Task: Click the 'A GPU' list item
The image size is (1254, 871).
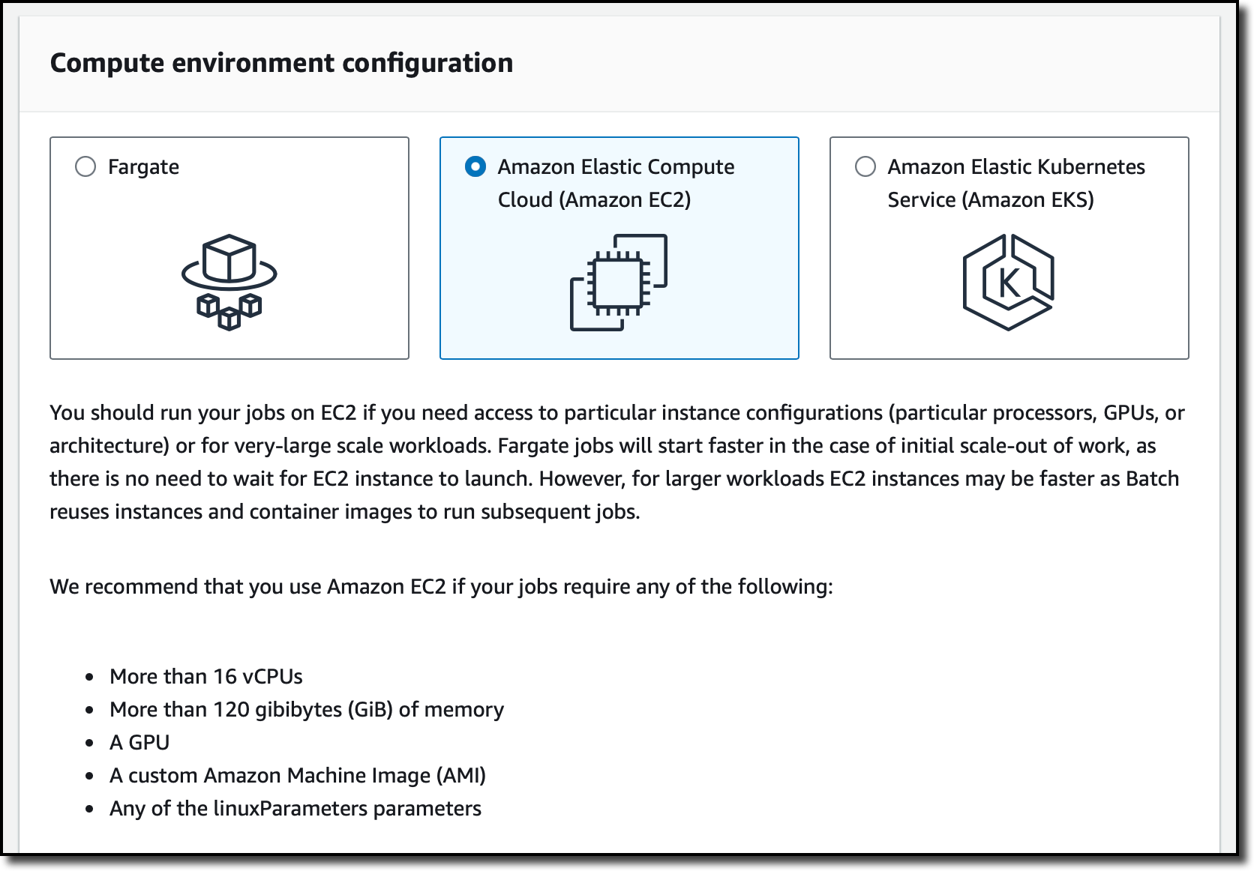Action: tap(139, 742)
